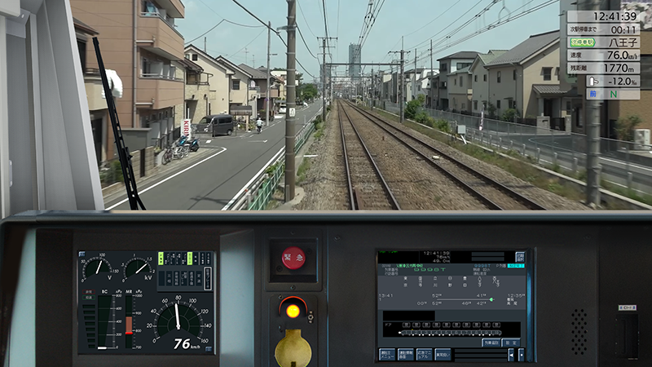The width and height of the screenshot is (652, 367).
Task: Click the next station name 八王子 in HUD
Action: click(x=623, y=42)
